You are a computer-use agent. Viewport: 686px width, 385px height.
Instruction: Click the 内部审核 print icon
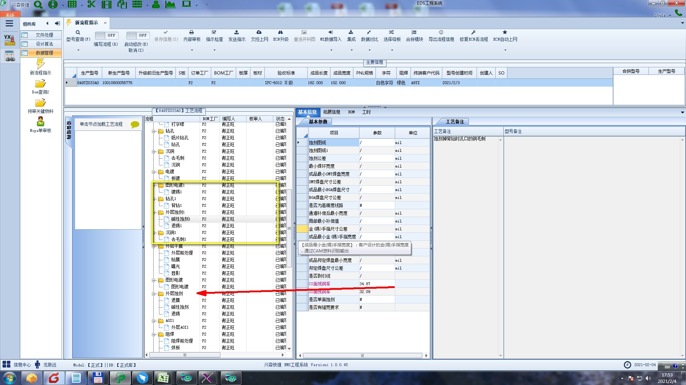[192, 32]
